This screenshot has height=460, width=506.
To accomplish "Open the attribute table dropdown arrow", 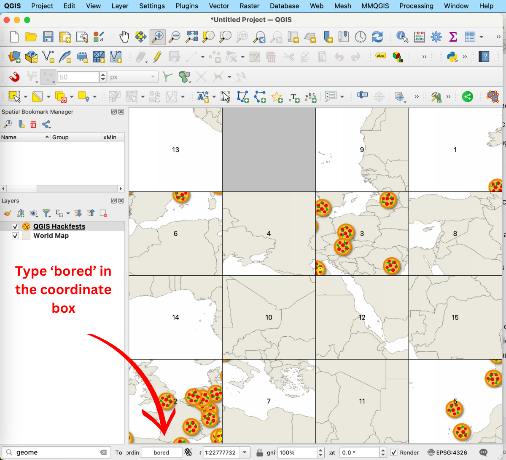I will pyautogui.click(x=482, y=37).
